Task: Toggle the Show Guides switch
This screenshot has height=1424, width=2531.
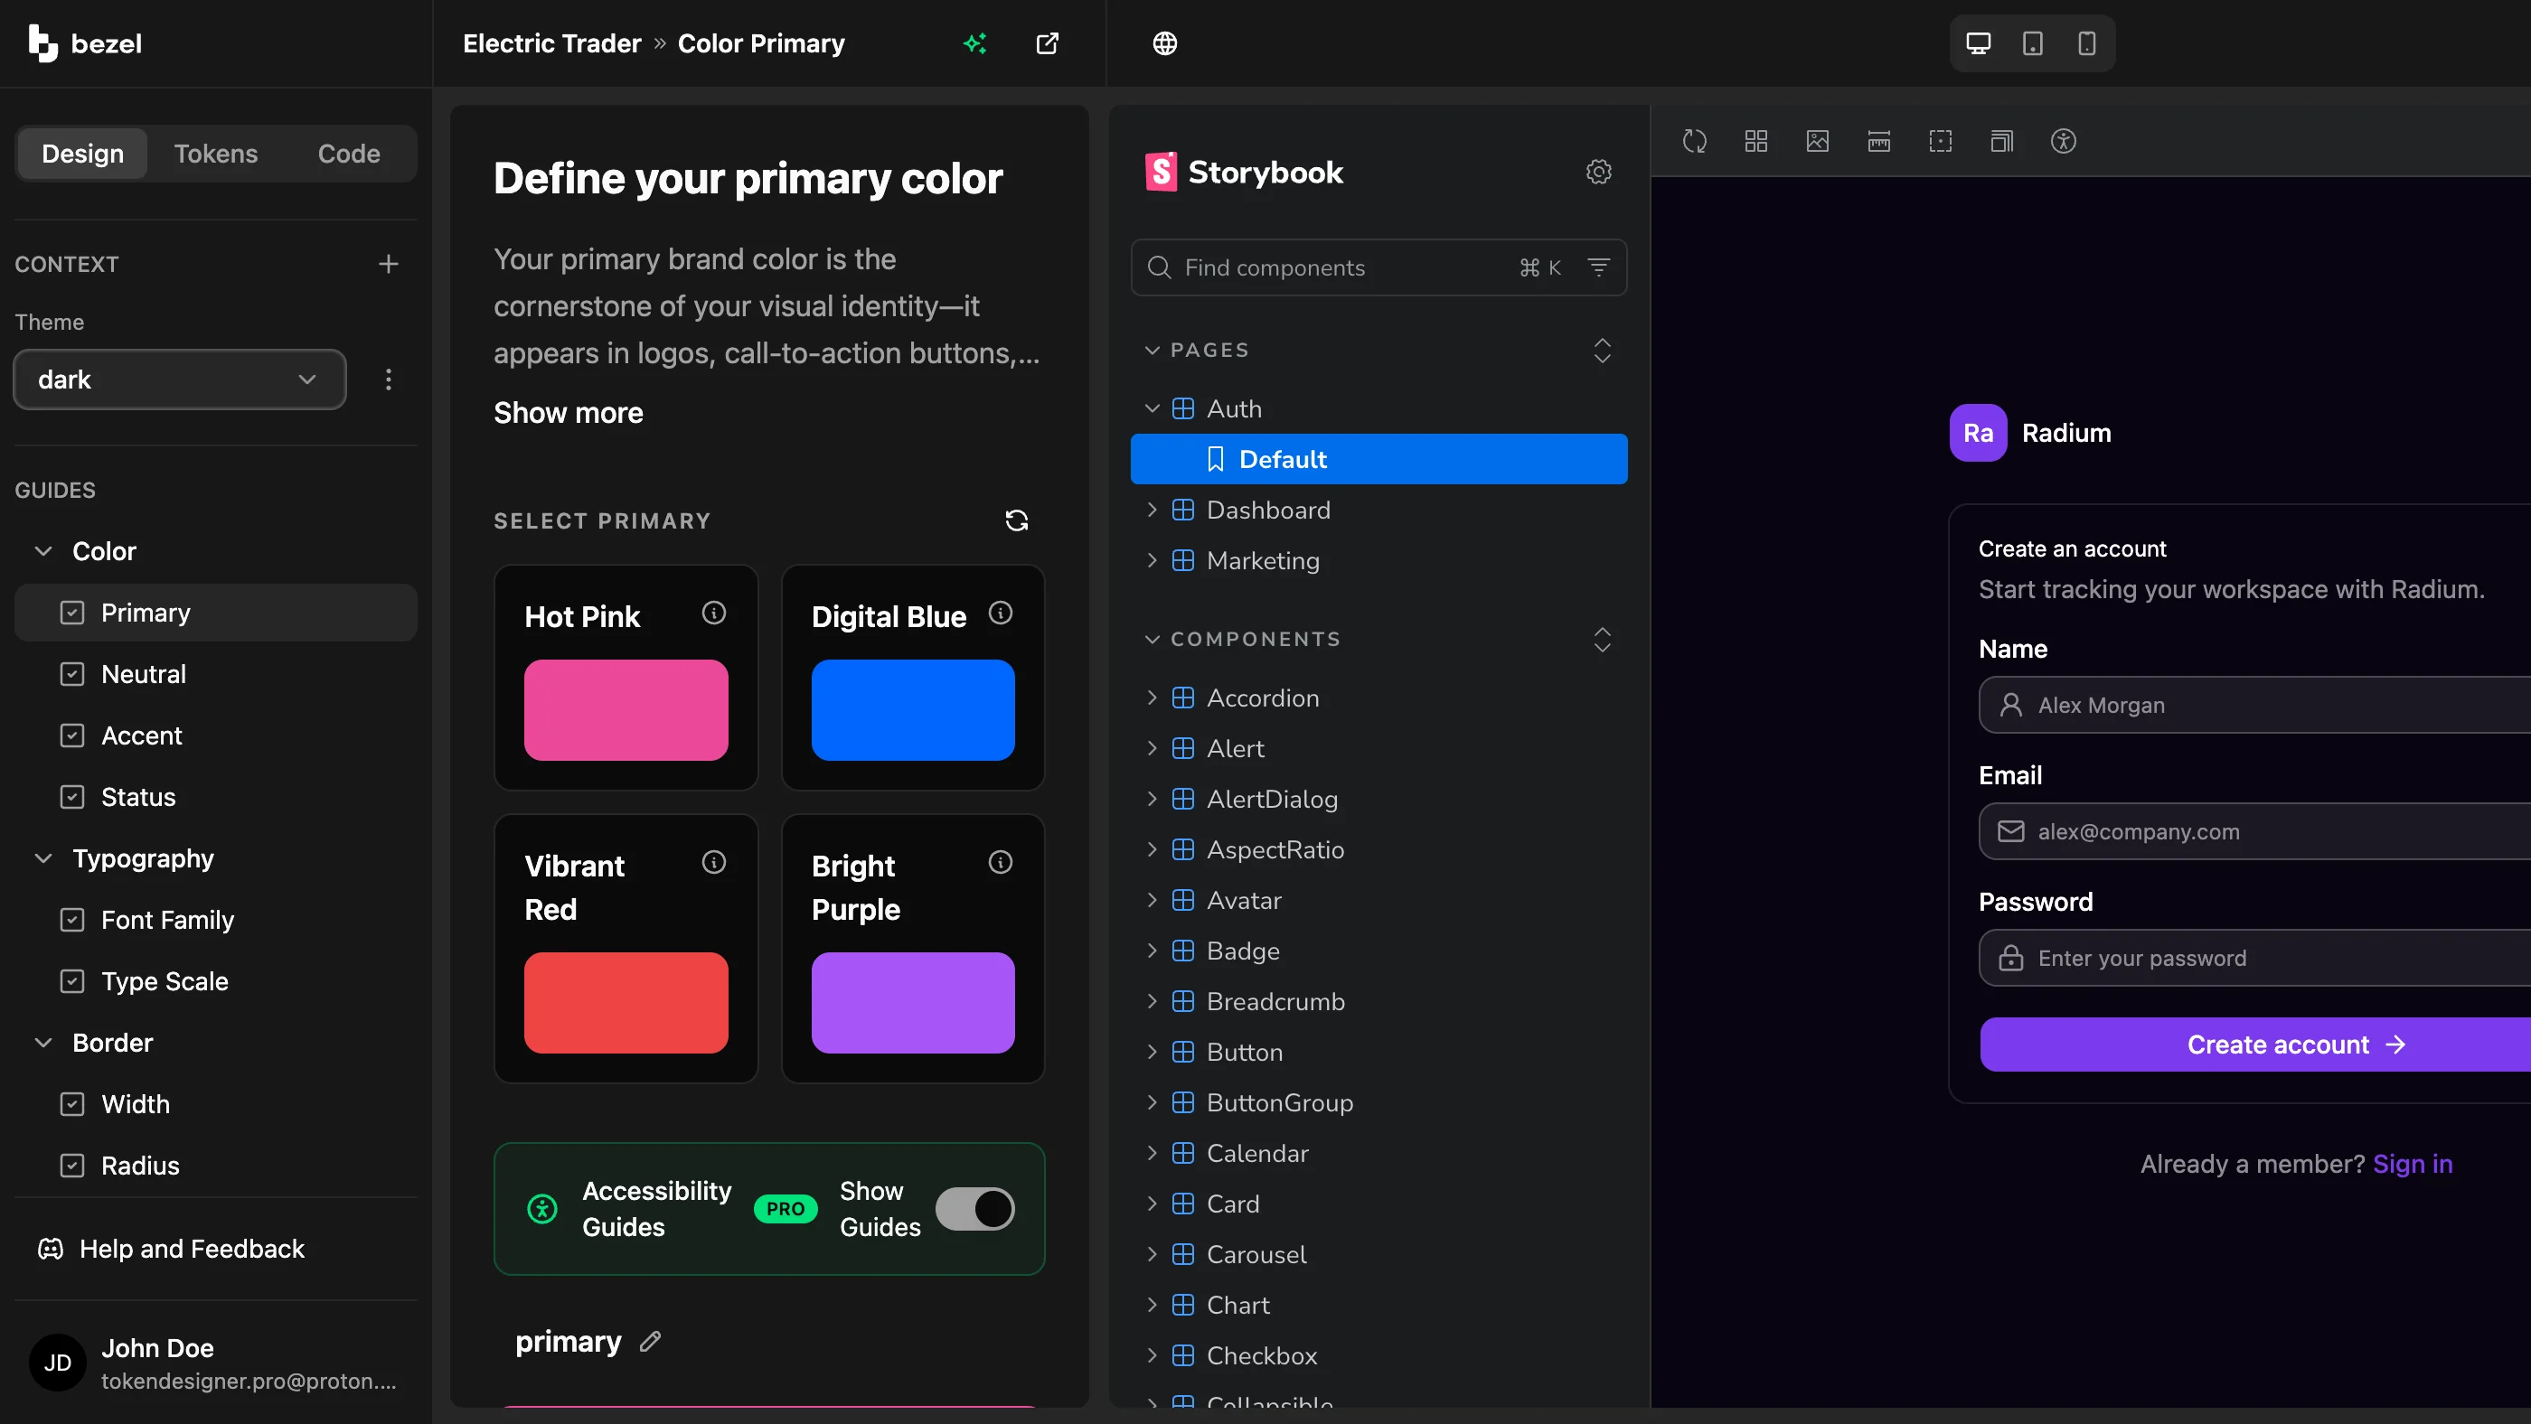Action: click(974, 1209)
